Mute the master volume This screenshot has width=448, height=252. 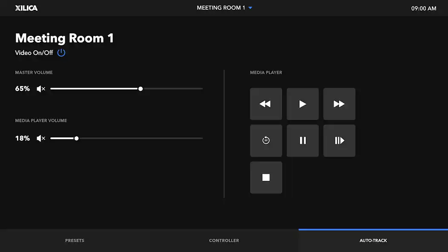[41, 89]
